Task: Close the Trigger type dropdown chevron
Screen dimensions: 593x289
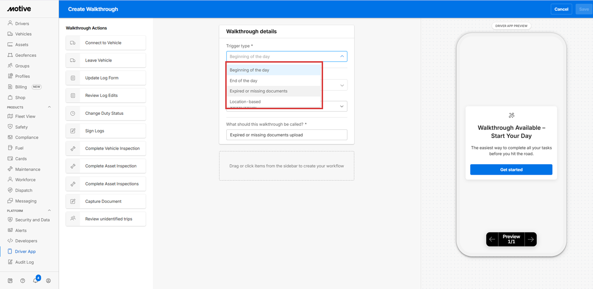Action: pos(342,56)
